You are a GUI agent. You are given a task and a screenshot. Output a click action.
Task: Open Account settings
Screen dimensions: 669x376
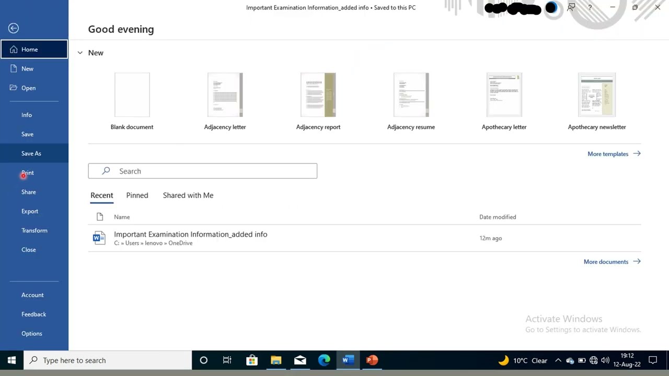tap(34, 295)
